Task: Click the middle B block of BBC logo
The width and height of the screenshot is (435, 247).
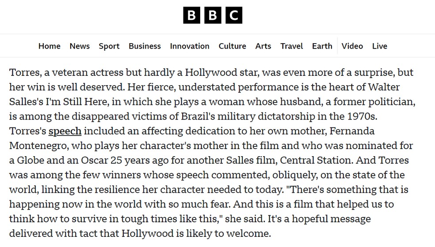Action: [x=213, y=15]
